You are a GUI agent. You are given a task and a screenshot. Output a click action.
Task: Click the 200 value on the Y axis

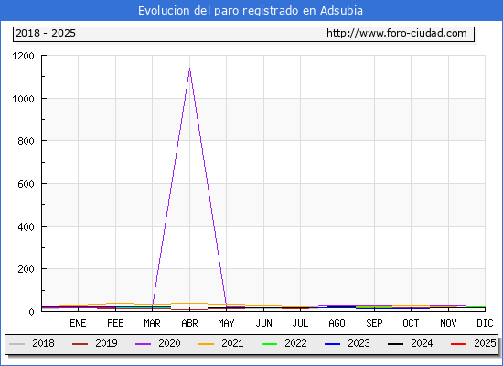[x=26, y=269]
